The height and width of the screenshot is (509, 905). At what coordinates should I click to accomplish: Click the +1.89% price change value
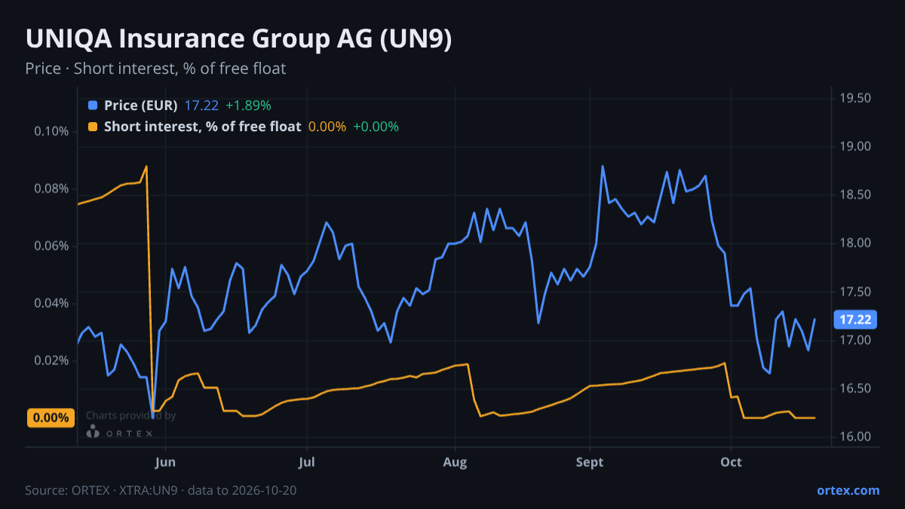point(248,106)
